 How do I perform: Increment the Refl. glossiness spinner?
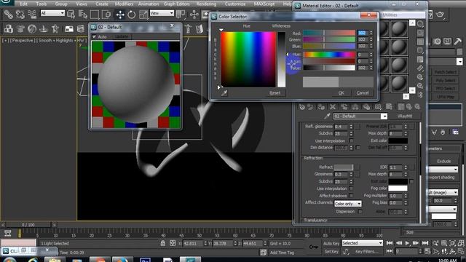click(x=351, y=125)
